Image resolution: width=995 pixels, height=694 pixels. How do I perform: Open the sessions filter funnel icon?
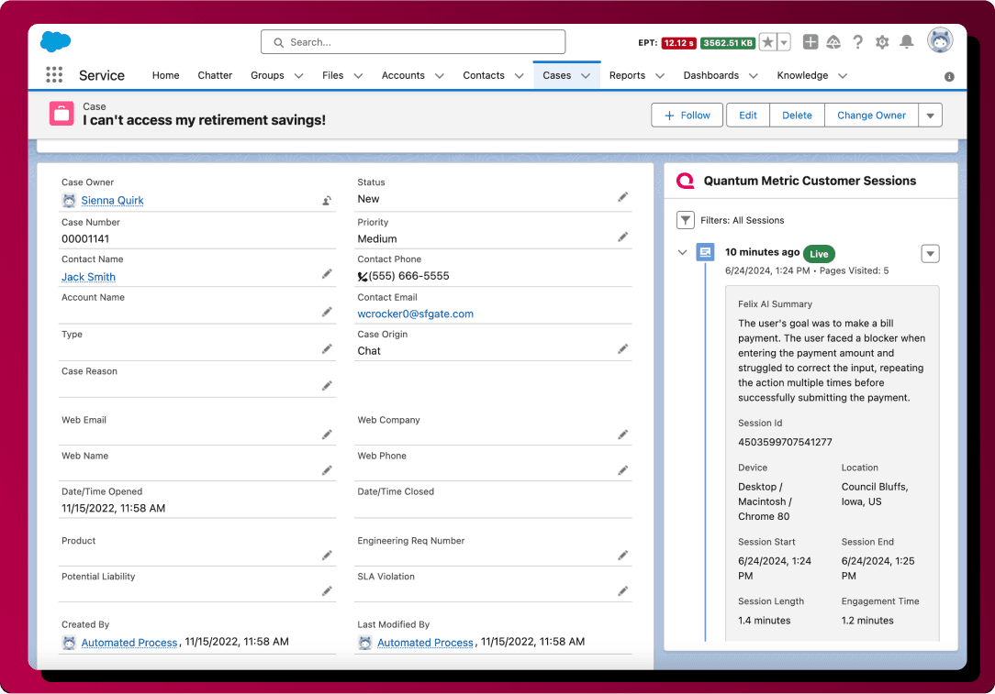(x=686, y=220)
